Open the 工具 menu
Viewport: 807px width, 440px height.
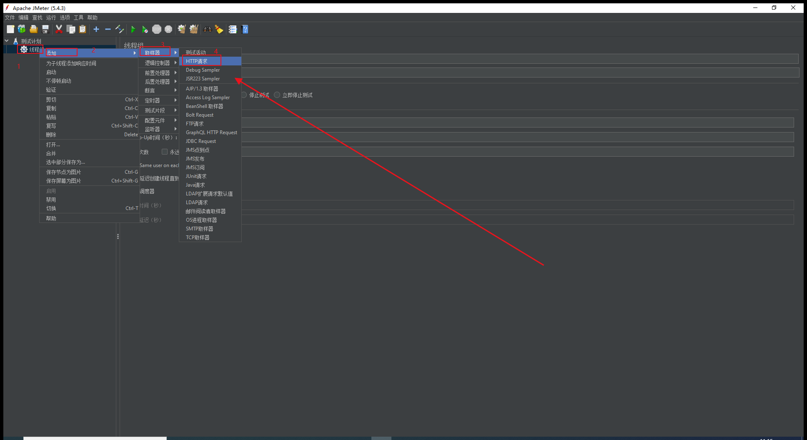[78, 17]
